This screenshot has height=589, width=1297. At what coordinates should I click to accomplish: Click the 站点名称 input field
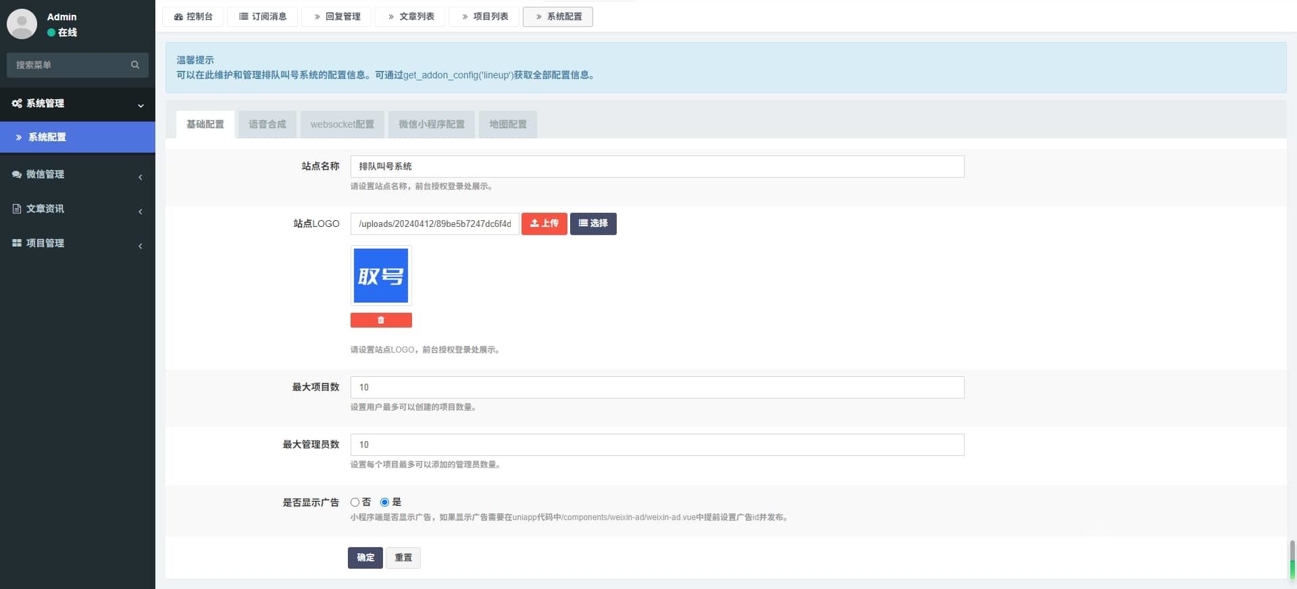coord(657,166)
